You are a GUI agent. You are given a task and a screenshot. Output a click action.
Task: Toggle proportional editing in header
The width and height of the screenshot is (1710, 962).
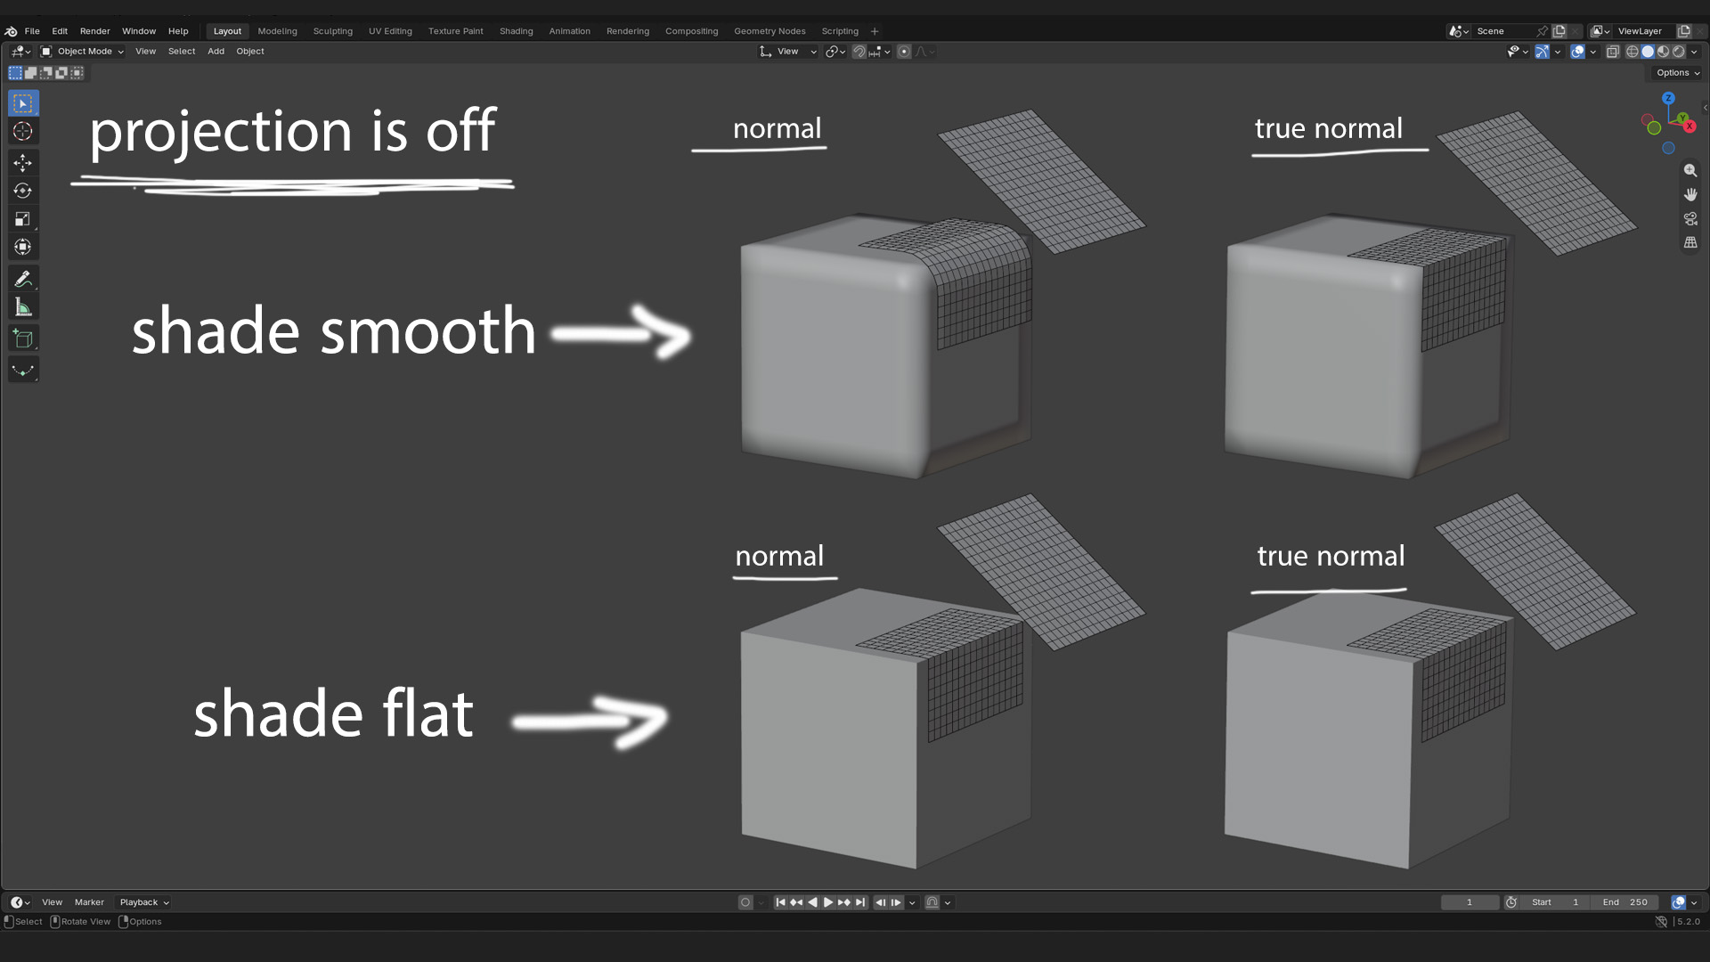(x=904, y=52)
